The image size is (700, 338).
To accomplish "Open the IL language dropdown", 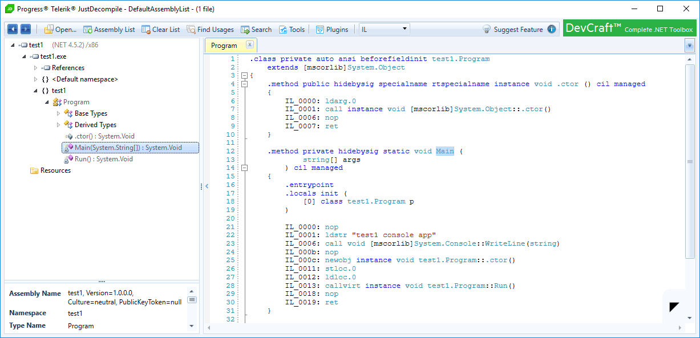I will pos(385,29).
